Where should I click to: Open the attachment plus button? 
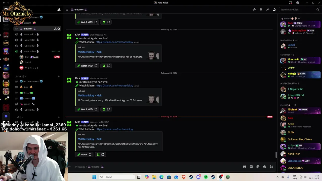(69, 167)
